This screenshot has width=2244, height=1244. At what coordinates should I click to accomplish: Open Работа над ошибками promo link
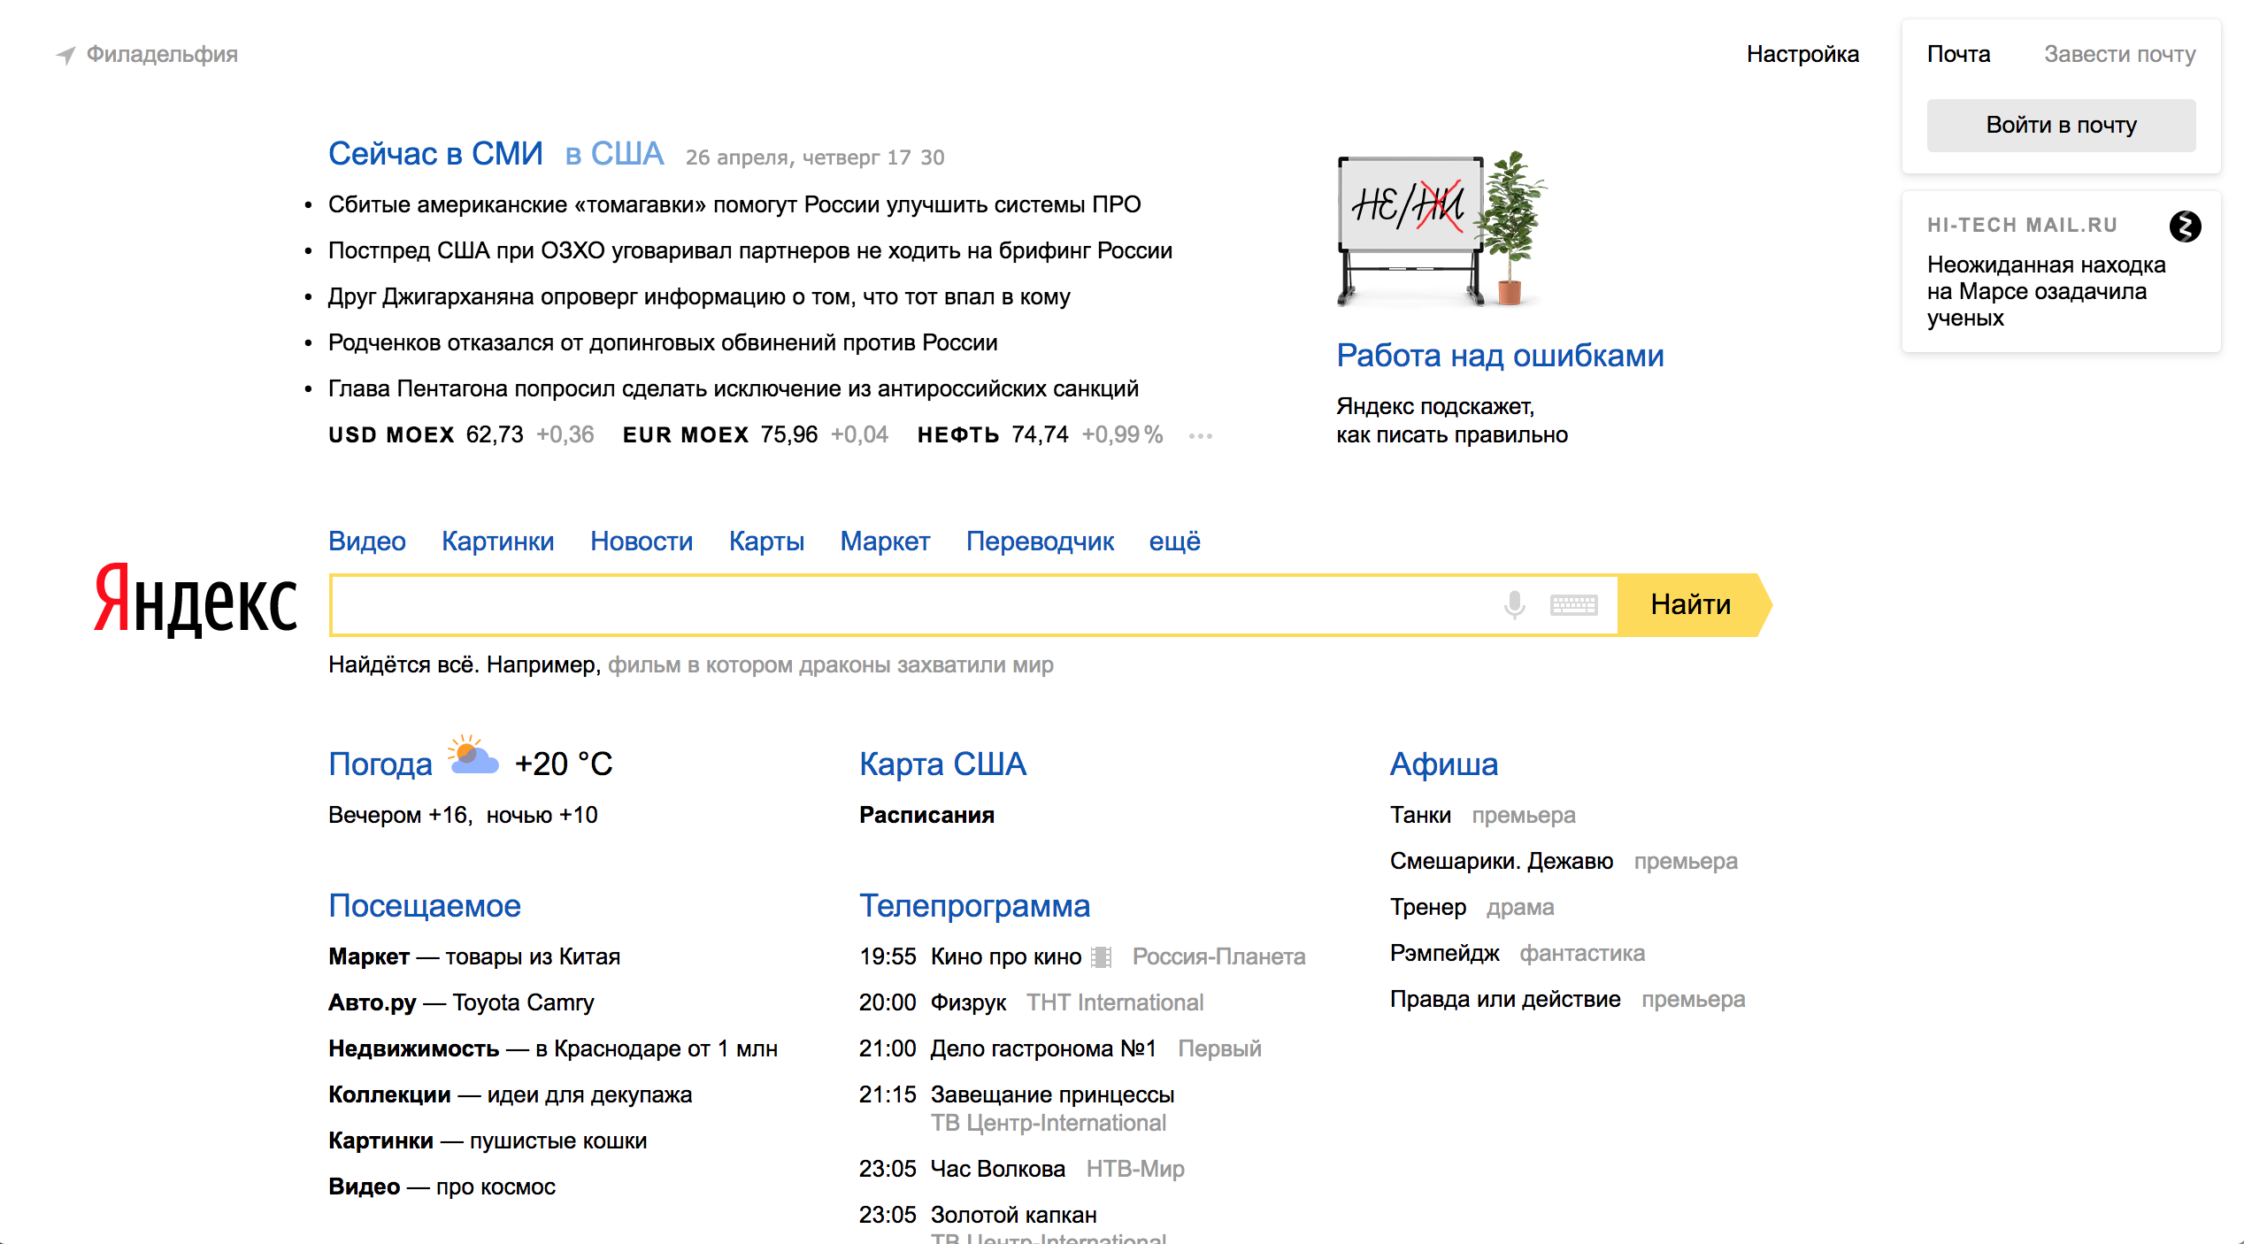[1500, 356]
